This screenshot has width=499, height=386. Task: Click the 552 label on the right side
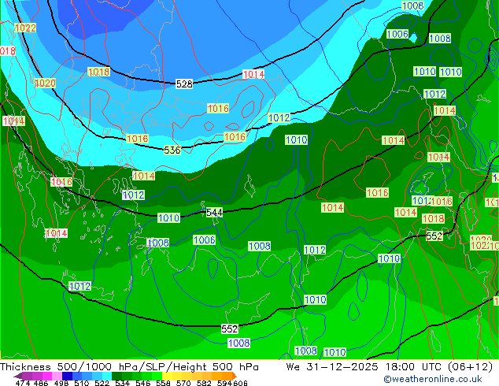tap(434, 236)
